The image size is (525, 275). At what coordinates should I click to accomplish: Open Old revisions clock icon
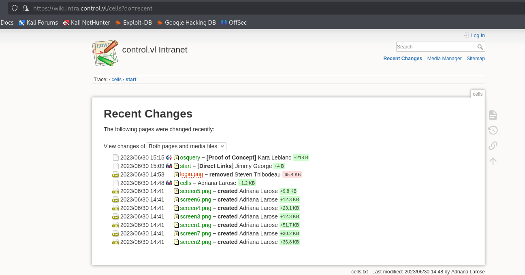(493, 130)
